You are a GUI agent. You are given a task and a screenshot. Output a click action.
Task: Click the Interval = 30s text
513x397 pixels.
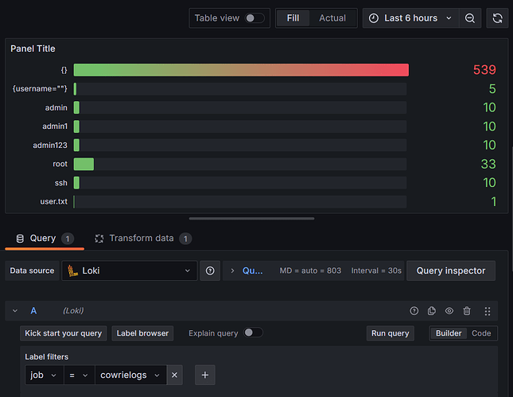click(376, 271)
